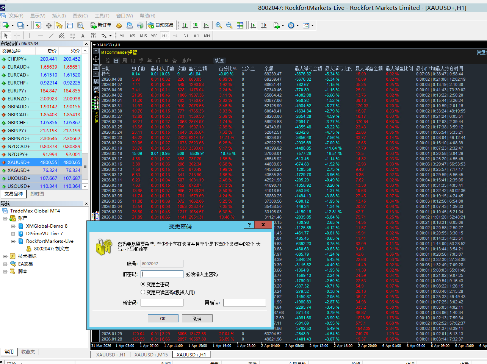Open the 新订单 new order button

pos(101,25)
